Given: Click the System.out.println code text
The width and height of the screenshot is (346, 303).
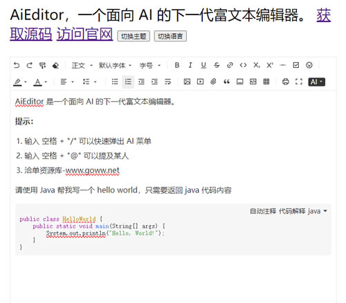Looking at the screenshot, I should point(75,233).
